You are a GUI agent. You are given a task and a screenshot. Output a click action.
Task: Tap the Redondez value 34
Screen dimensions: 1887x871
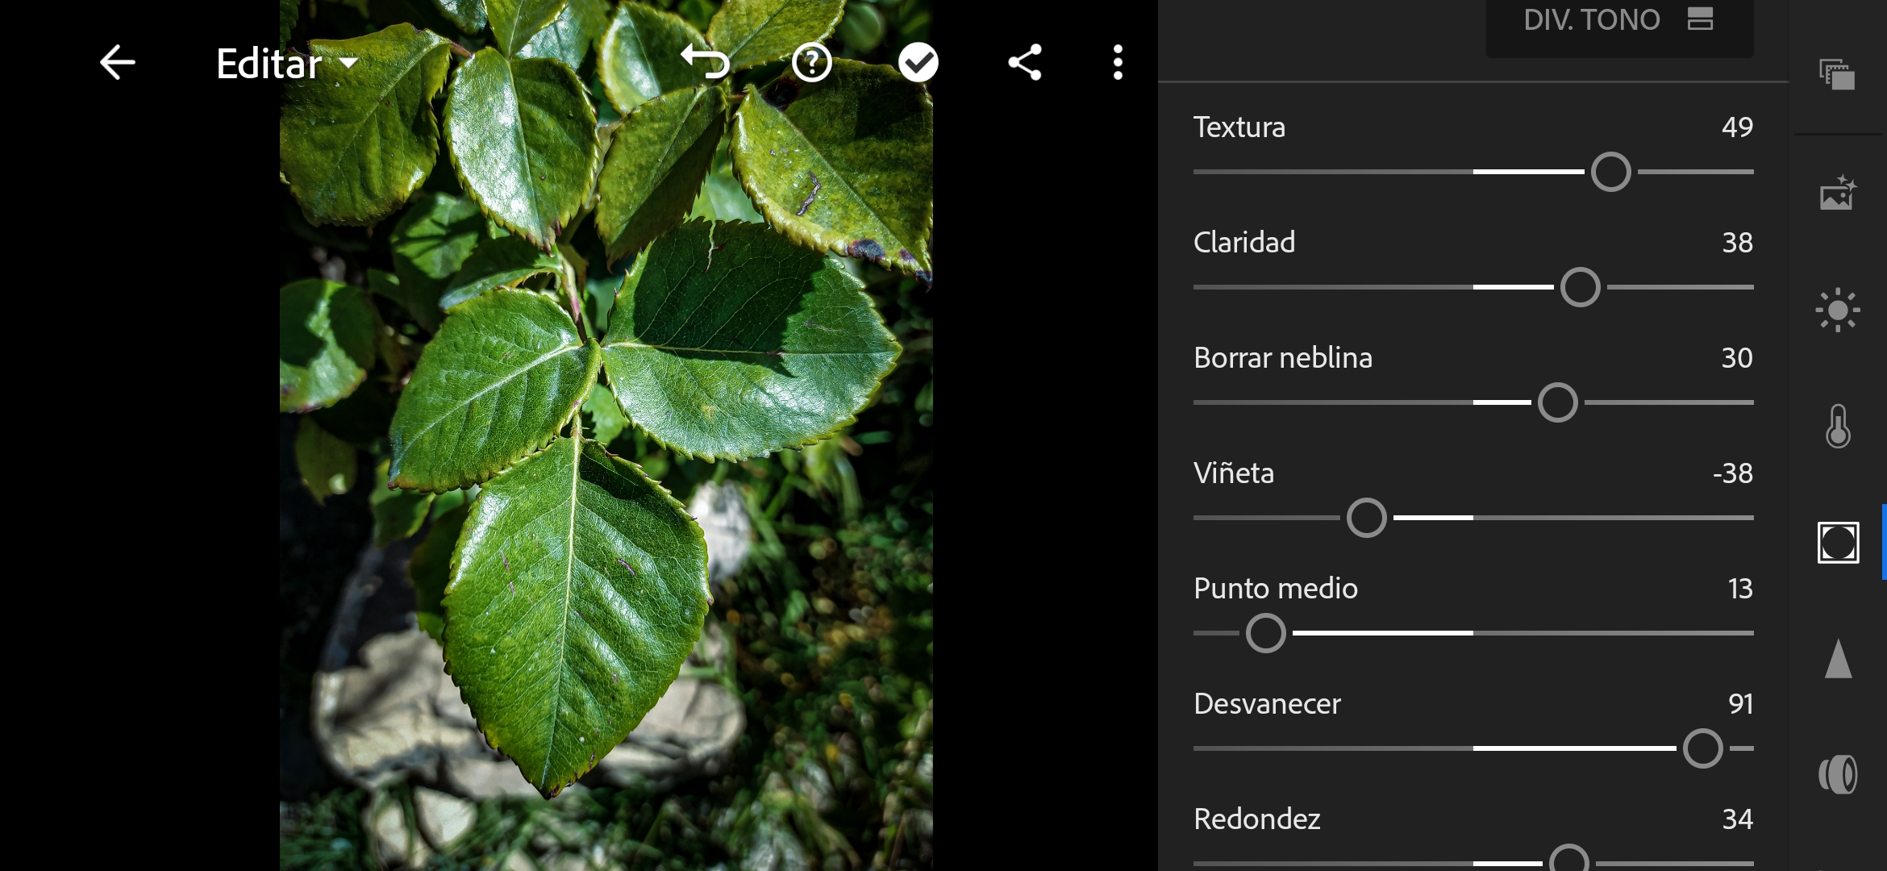(x=1737, y=819)
